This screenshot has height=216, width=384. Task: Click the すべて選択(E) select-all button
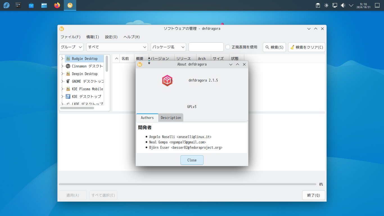[x=103, y=195]
